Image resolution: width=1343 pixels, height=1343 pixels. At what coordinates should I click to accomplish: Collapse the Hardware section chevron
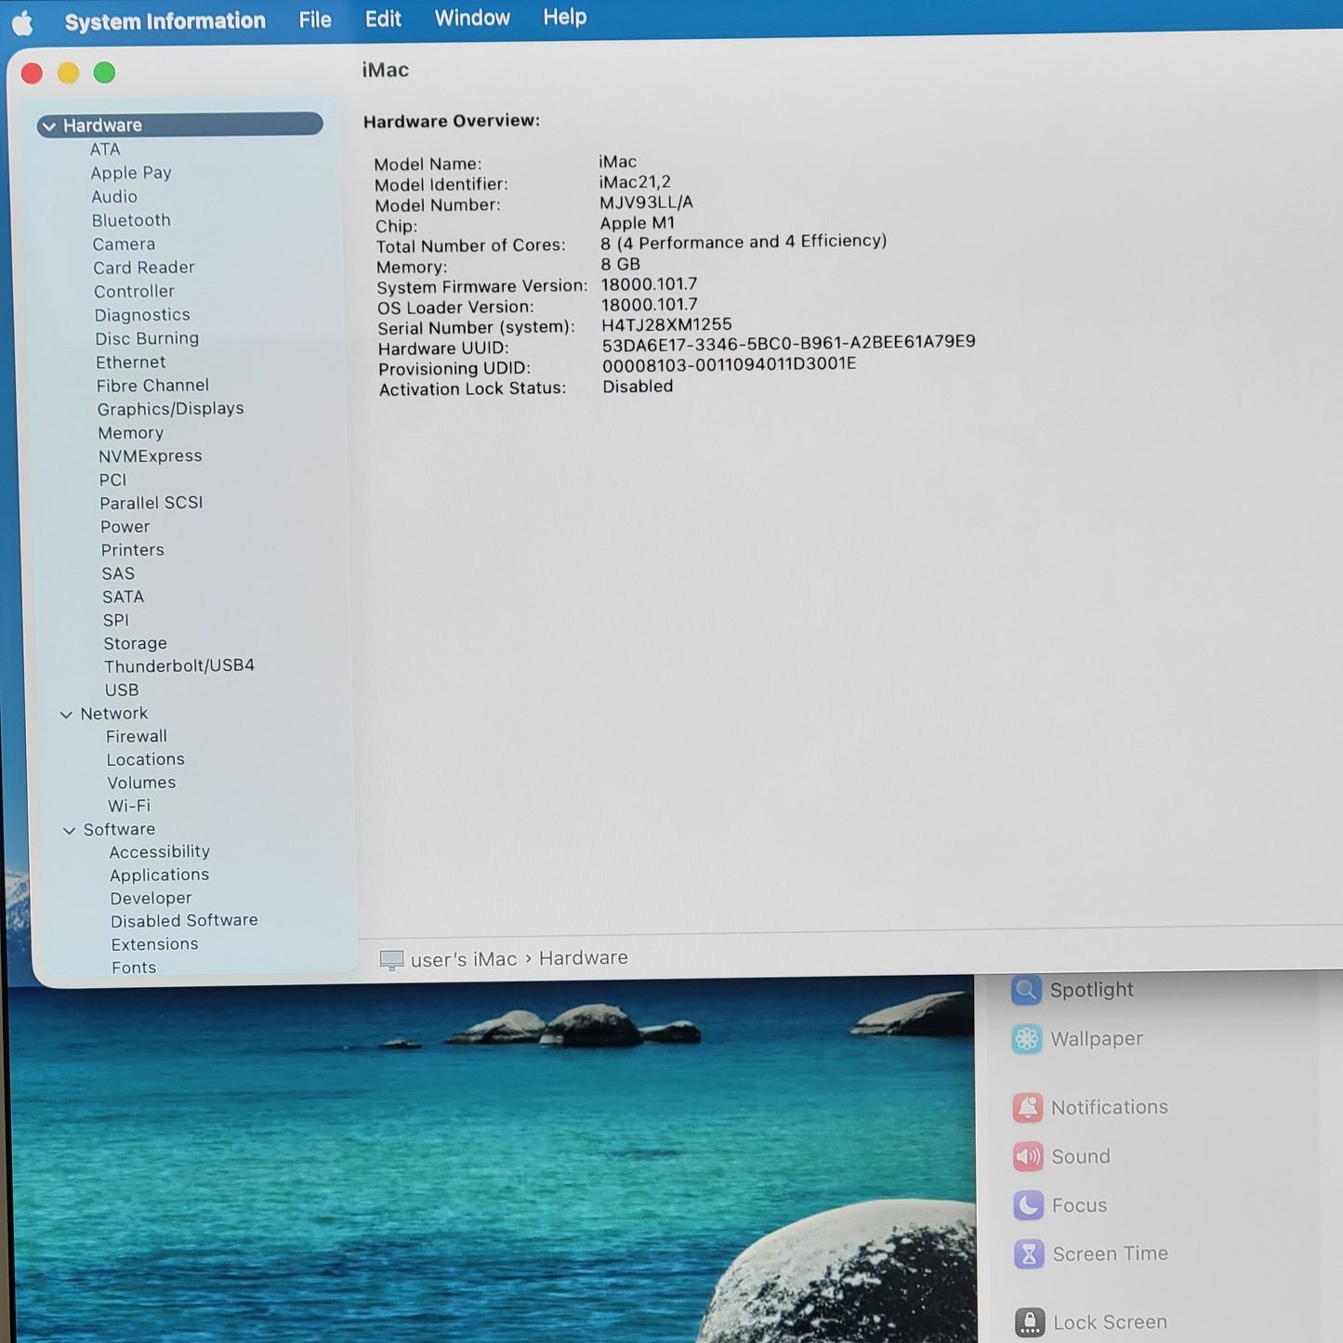49,126
